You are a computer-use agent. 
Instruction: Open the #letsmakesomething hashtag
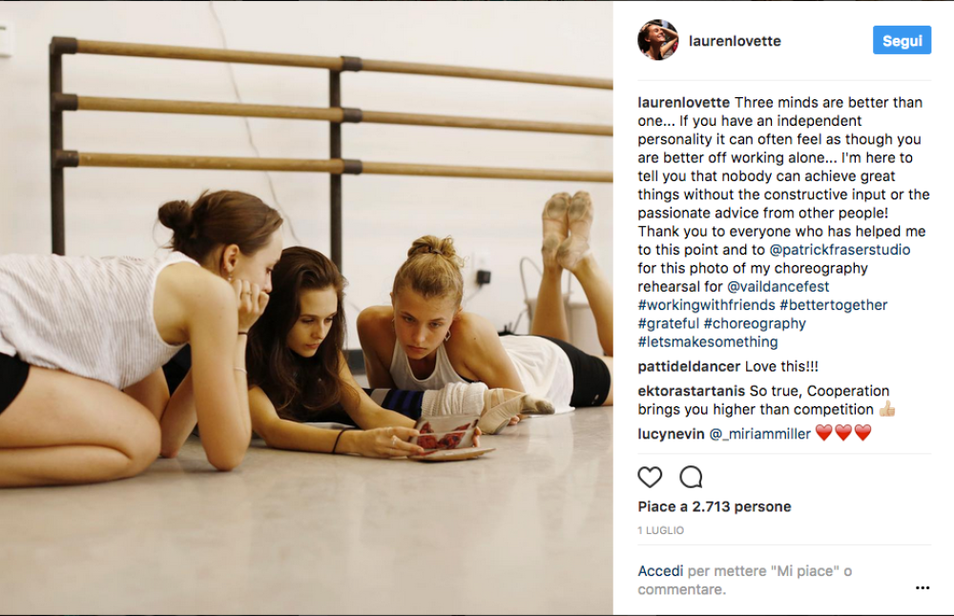pyautogui.click(x=708, y=341)
